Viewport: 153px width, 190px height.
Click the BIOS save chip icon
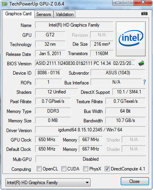click(141, 63)
